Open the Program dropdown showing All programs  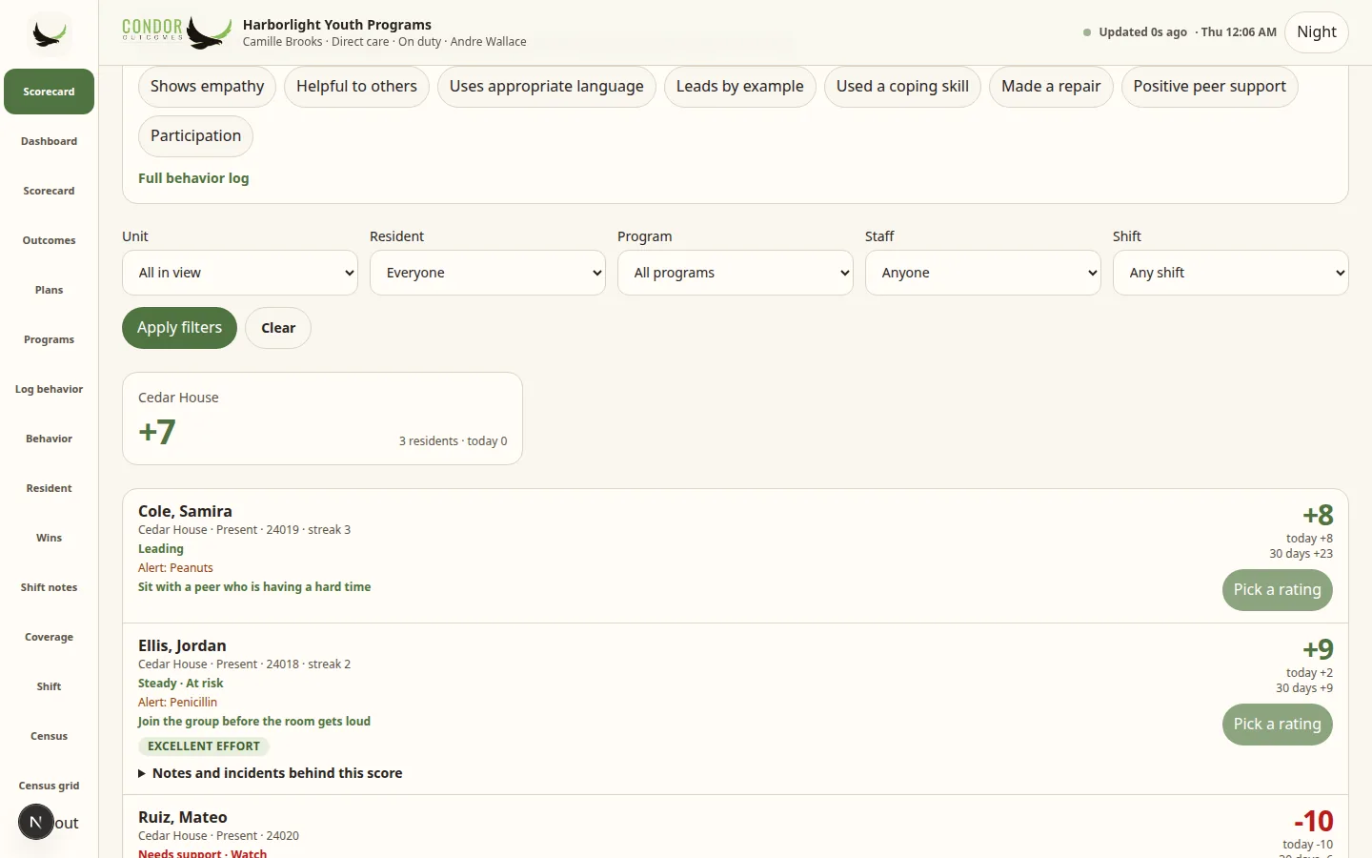pos(736,273)
